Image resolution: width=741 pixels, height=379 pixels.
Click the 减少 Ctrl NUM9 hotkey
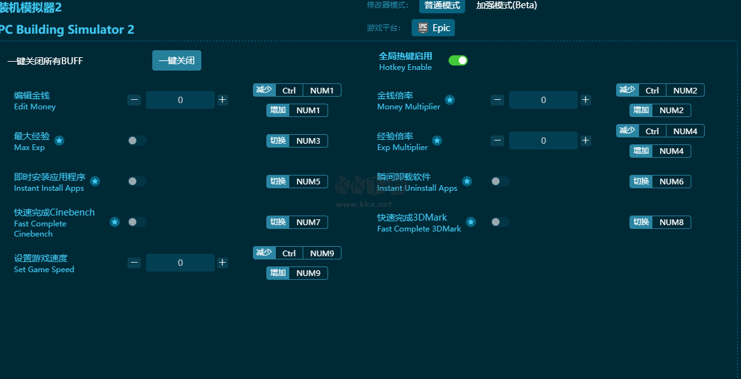coord(298,253)
